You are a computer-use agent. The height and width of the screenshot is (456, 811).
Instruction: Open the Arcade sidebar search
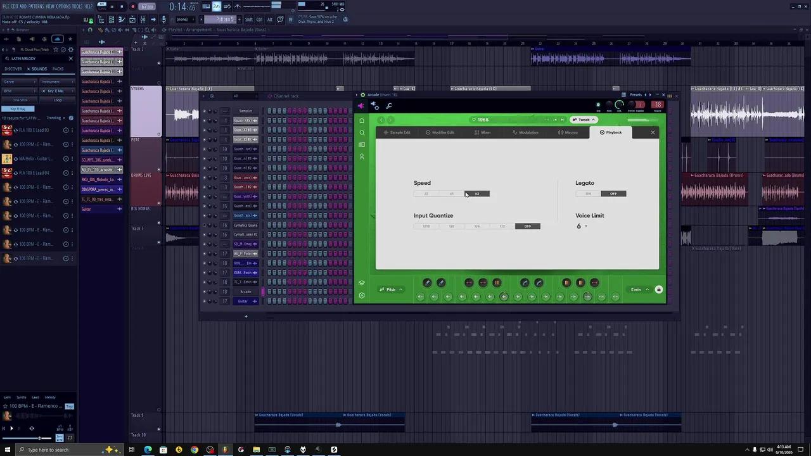[362, 132]
